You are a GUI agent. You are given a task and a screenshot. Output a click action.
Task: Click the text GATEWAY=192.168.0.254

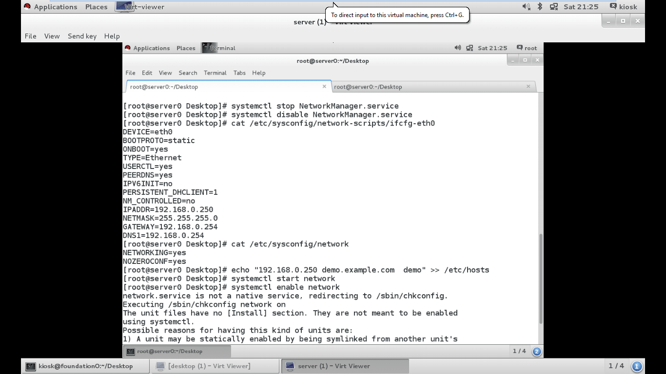coord(170,227)
